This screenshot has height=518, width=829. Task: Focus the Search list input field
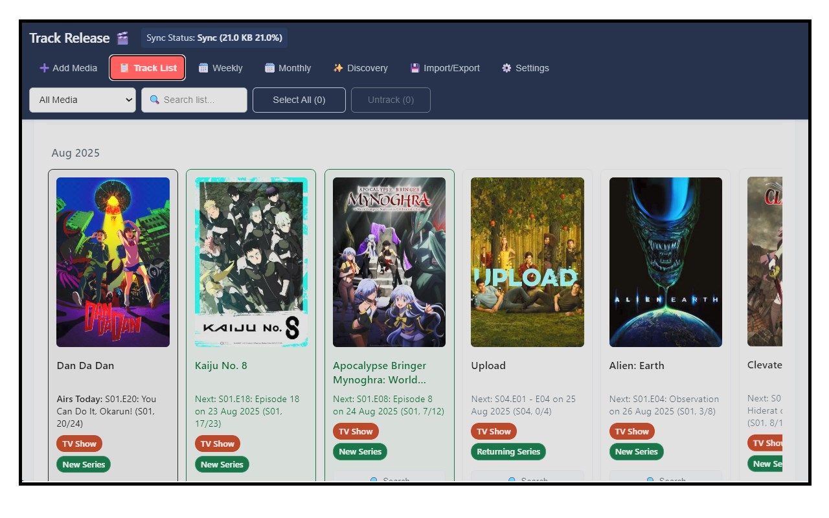pyautogui.click(x=194, y=100)
